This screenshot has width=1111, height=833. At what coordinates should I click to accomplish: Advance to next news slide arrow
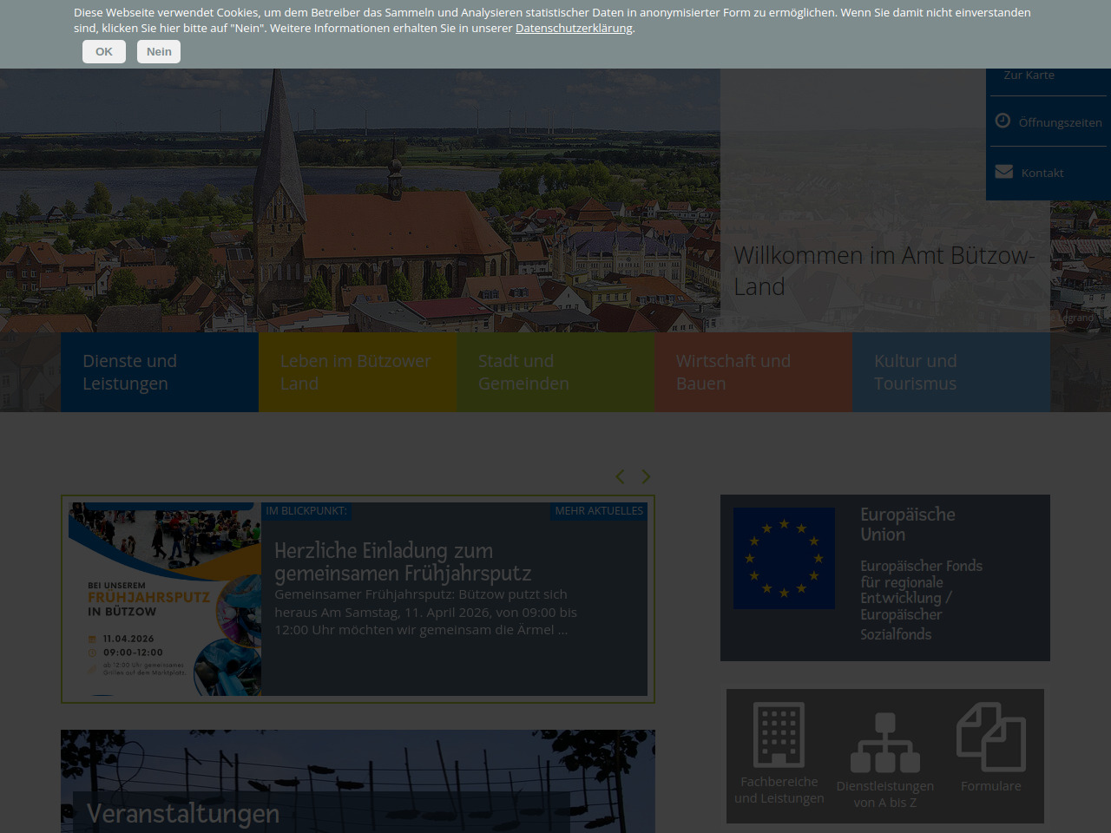pyautogui.click(x=646, y=476)
